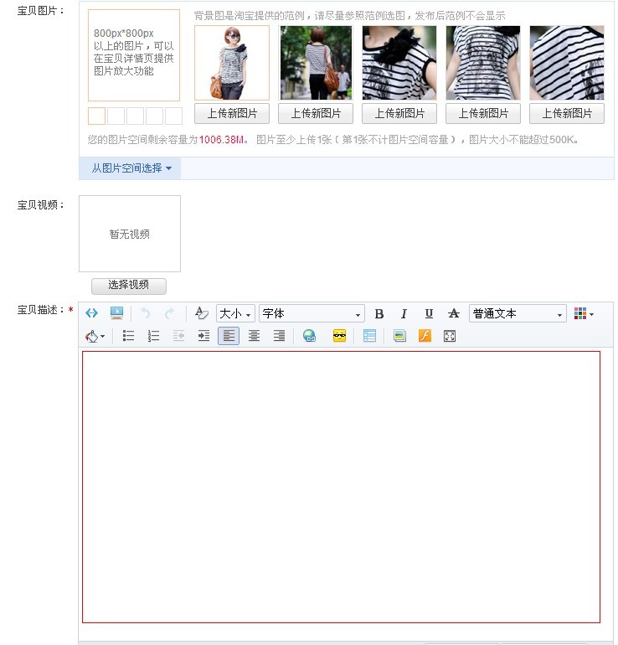618x645 pixels.
Task: Align text right
Action: coord(279,336)
